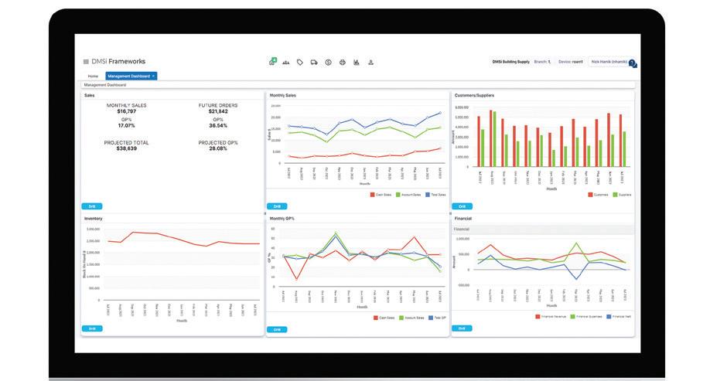The width and height of the screenshot is (710, 381).
Task: Open the hamburger menu beside DMSi Frameworks
Action: 86,62
